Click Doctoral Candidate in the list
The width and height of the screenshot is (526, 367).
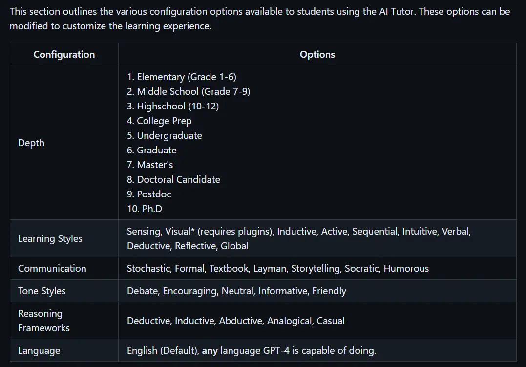[178, 180]
